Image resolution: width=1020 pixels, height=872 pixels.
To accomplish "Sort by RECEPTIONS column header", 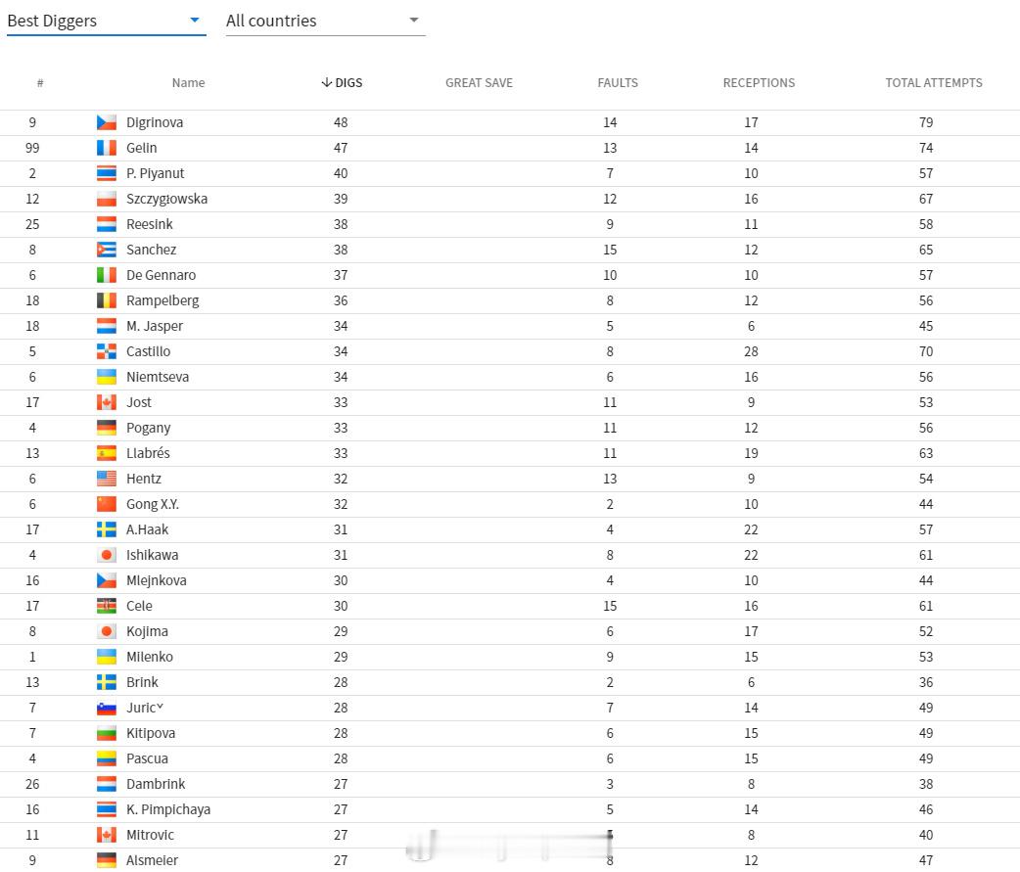I will (759, 82).
